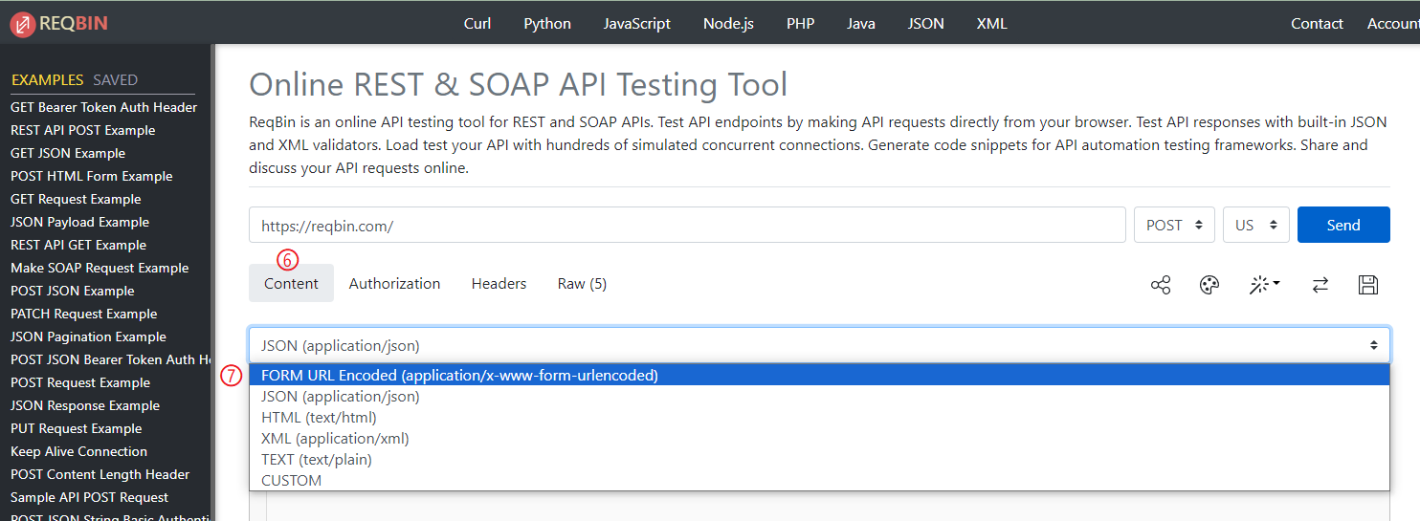Open the Curl menu in navbar
The image size is (1420, 521).
pyautogui.click(x=477, y=24)
